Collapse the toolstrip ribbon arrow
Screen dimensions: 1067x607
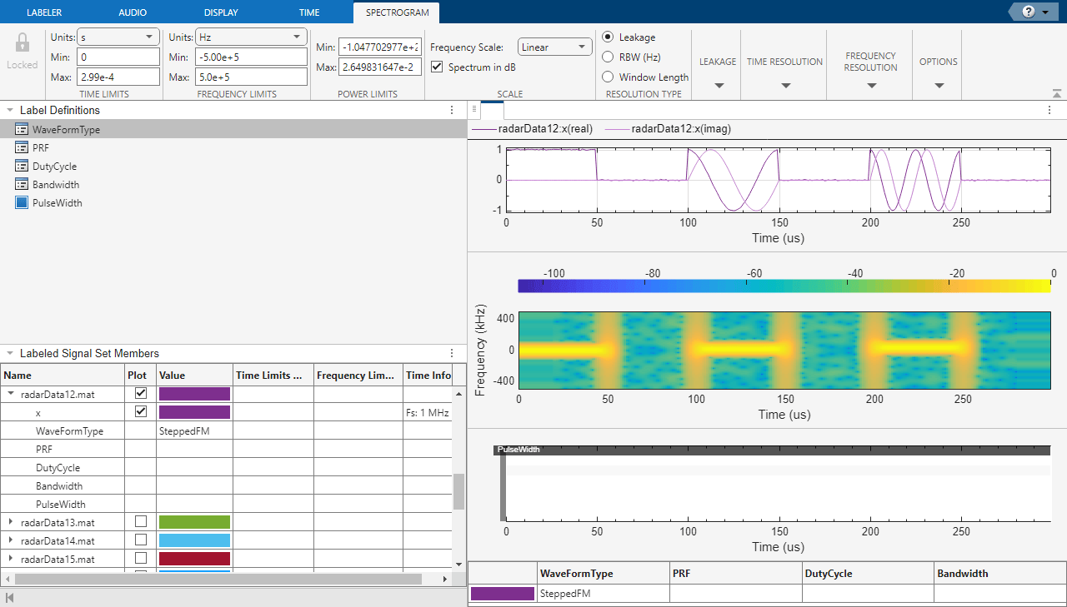(1057, 93)
